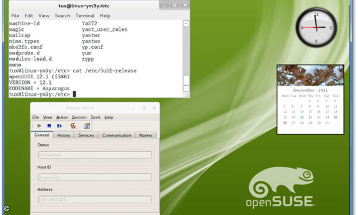
Task: Click 'mke2fs.conf' in the terminal output
Action: pyautogui.click(x=26, y=47)
